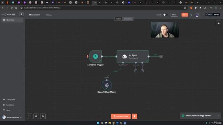Open the browser three-dot menu
The image size is (223, 125).
pyautogui.click(x=220, y=8)
